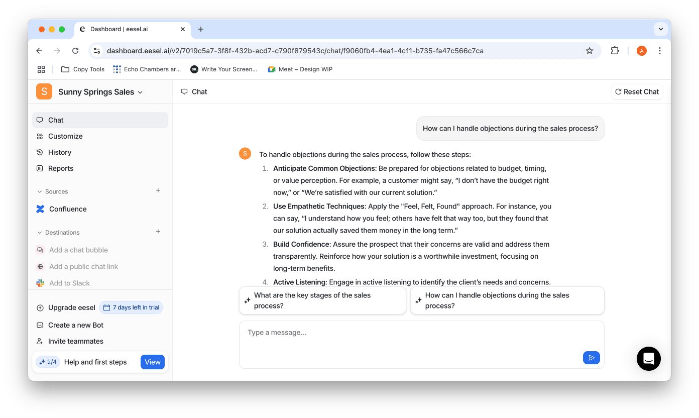
Task: Click the blue View button
Action: tap(153, 362)
